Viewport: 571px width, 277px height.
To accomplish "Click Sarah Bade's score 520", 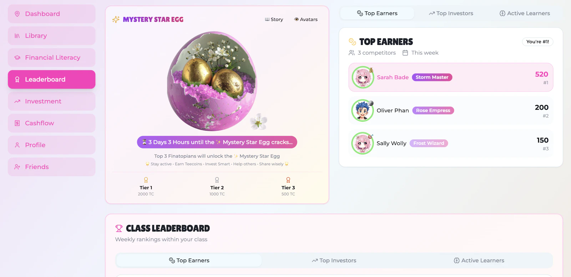I will (x=541, y=74).
